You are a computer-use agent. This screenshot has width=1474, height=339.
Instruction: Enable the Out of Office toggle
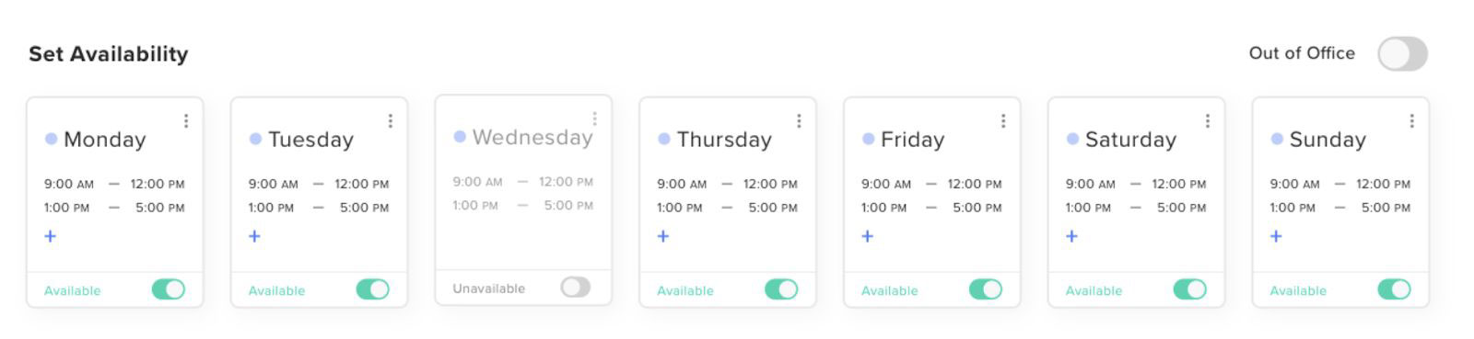pyautogui.click(x=1402, y=53)
